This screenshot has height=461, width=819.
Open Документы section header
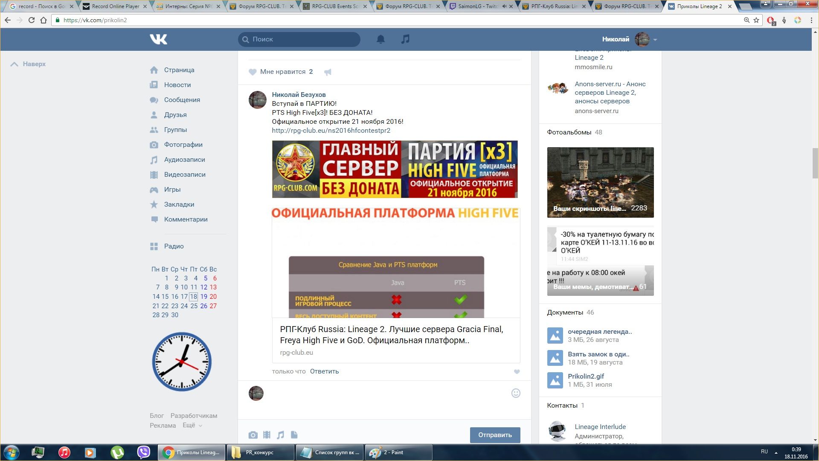pos(565,312)
